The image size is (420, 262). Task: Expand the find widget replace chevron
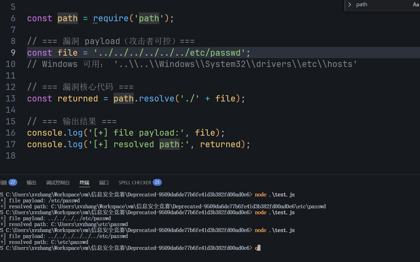350,5
